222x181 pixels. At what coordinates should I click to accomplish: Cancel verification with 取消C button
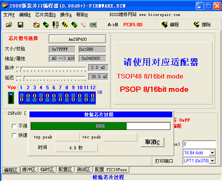[x=153, y=142]
